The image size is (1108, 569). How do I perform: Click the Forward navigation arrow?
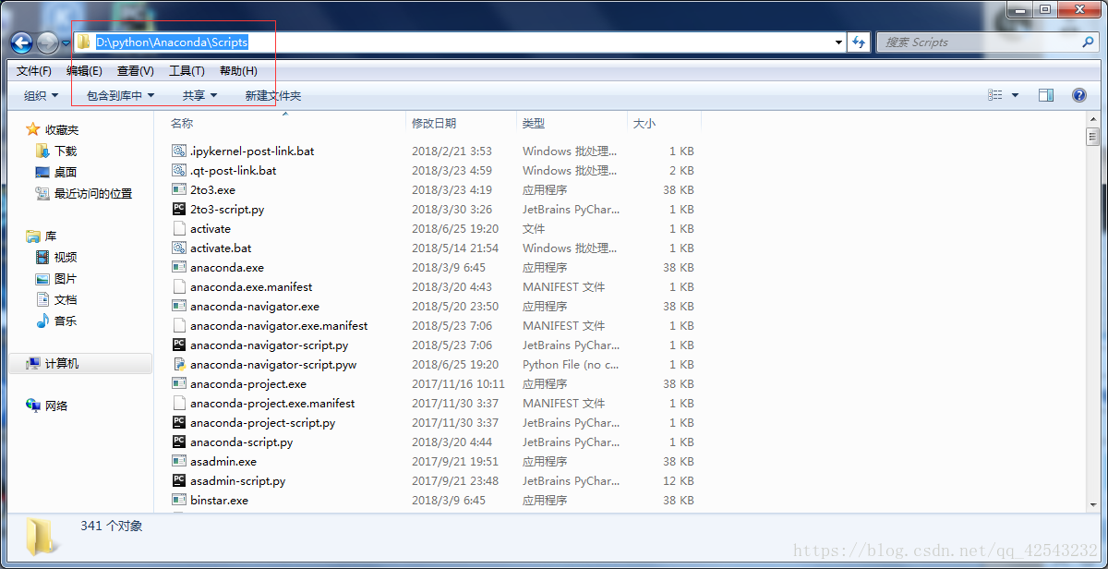click(x=47, y=42)
